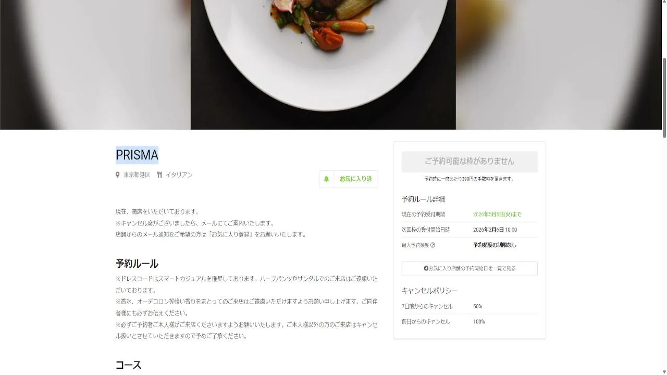
Task: Click the map pin location icon
Action: pyautogui.click(x=118, y=175)
